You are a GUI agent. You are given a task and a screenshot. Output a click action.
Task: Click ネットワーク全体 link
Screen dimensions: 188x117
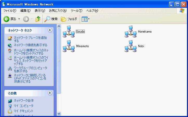[x=24, y=101]
